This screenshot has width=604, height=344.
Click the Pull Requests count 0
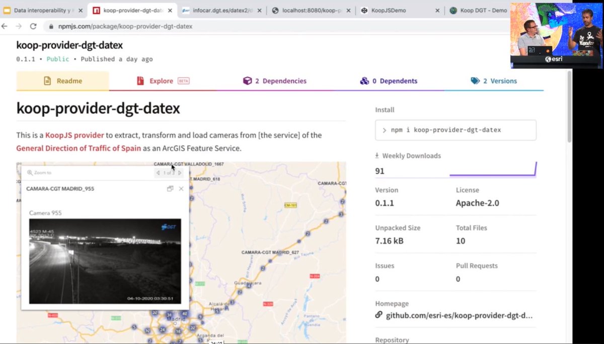coord(458,279)
